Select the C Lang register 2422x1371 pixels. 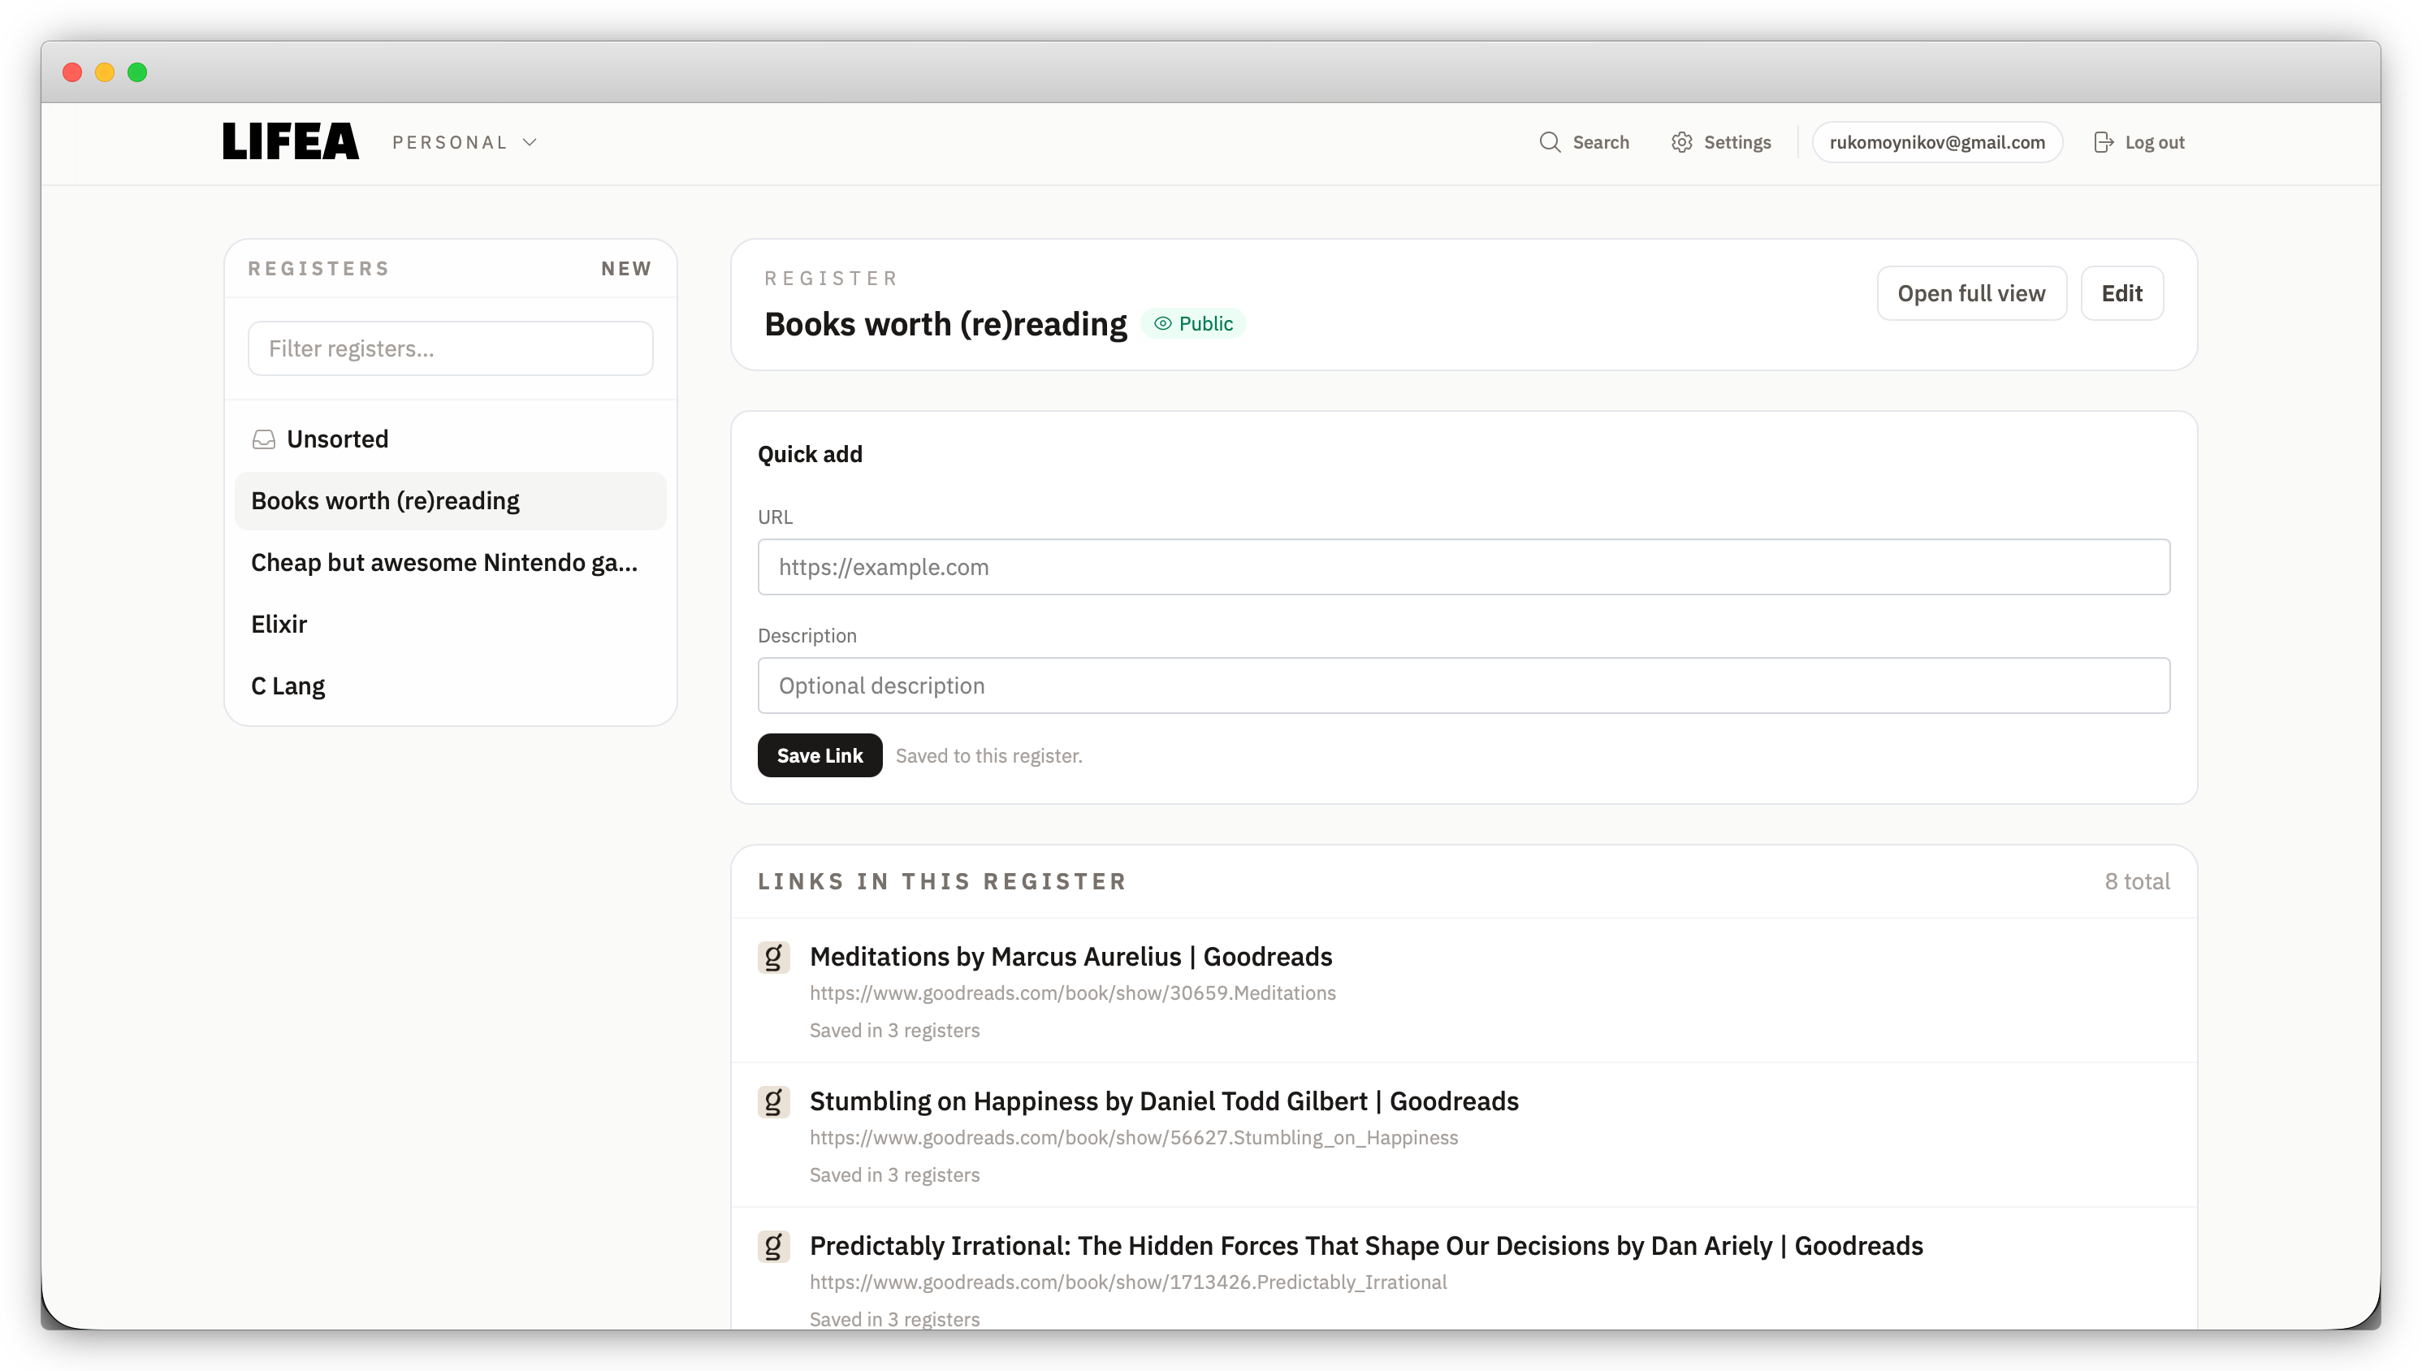coord(287,685)
